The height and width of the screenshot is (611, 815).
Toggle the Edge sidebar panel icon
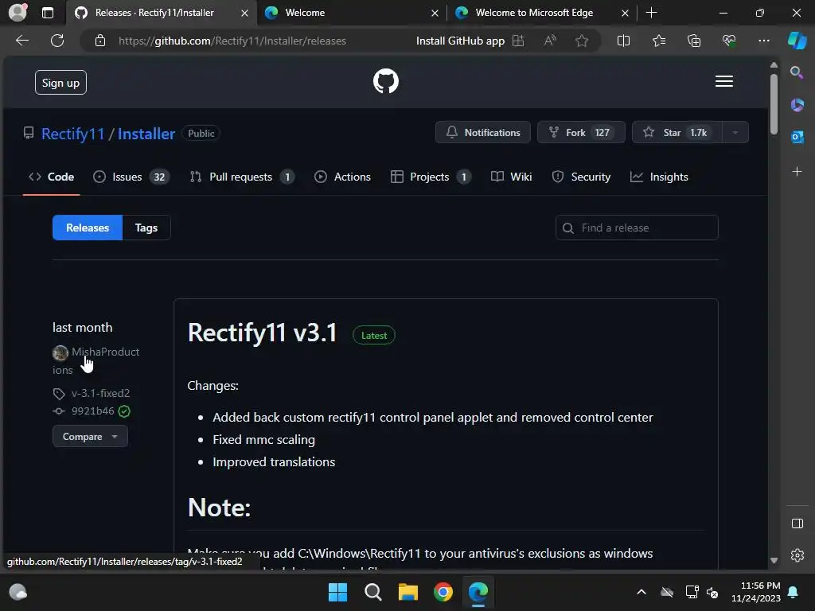[797, 523]
